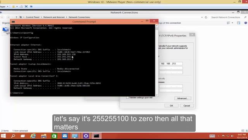Open the Command Prompt system menu icon
Screen dimensions: 248x140
click(13, 22)
